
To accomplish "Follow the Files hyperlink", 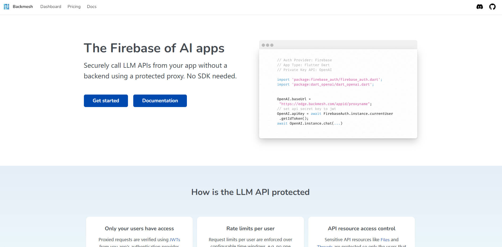I will (x=385, y=240).
